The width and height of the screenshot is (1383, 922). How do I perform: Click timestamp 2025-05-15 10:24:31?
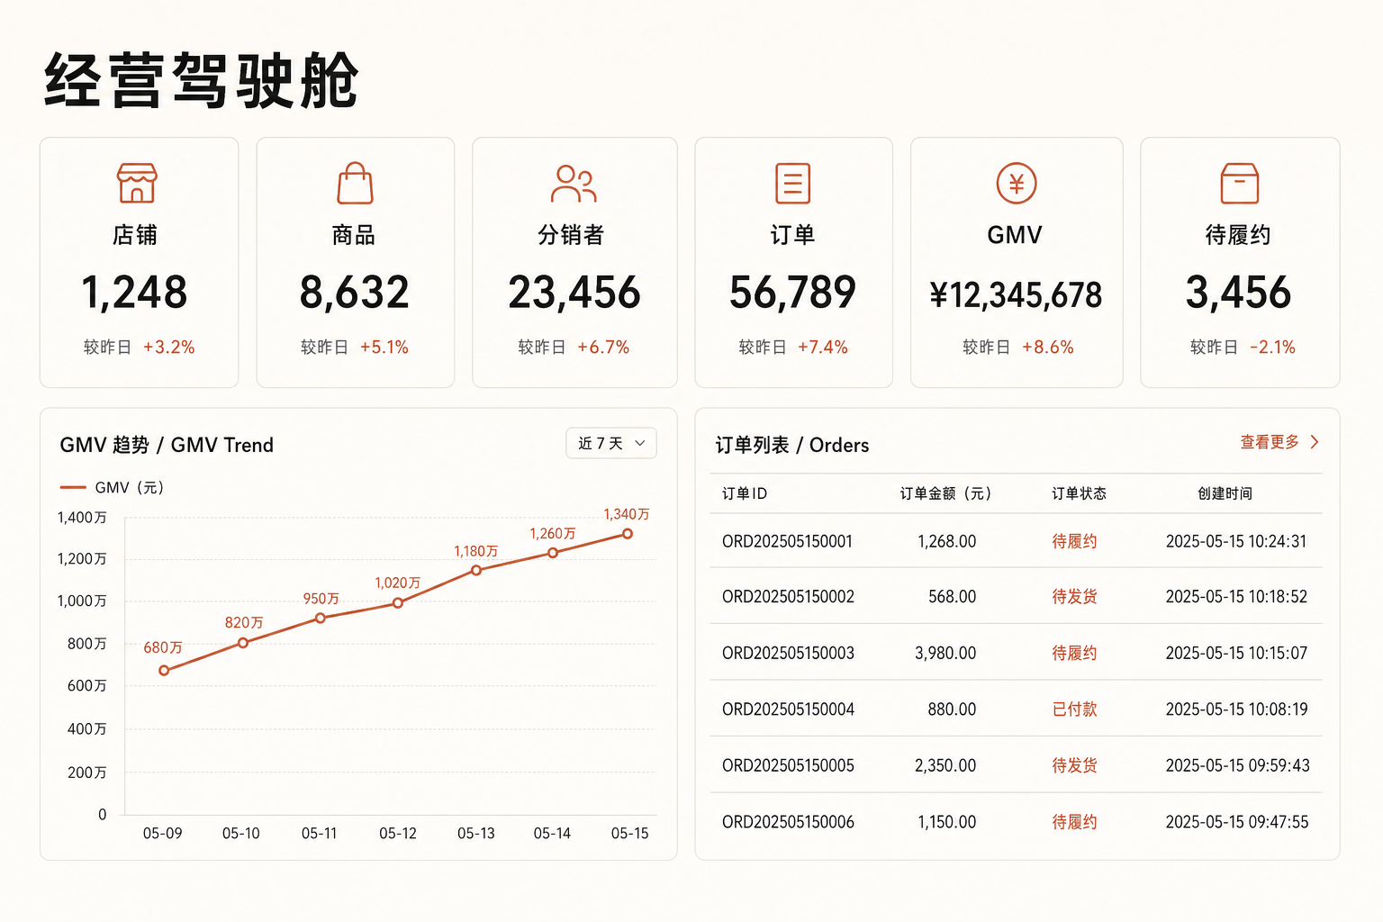tap(1236, 541)
